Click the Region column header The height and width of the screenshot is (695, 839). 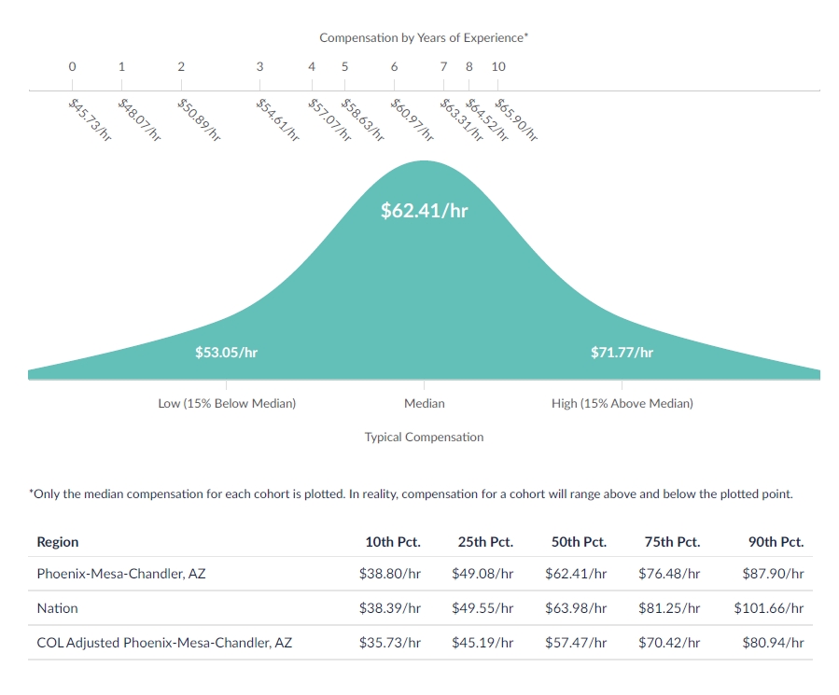point(58,542)
